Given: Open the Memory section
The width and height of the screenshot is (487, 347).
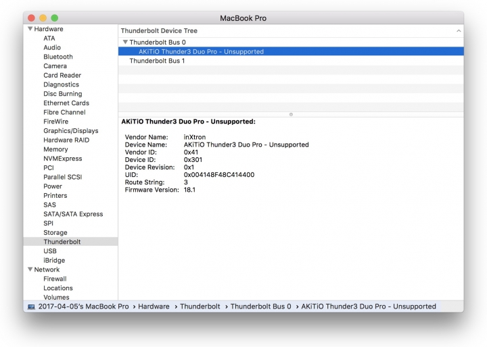Looking at the screenshot, I should tap(55, 149).
